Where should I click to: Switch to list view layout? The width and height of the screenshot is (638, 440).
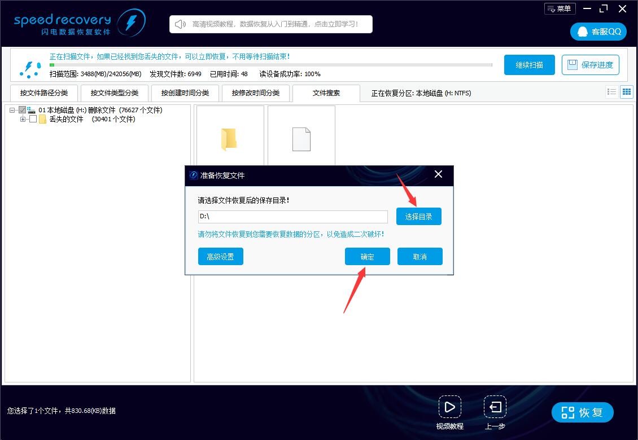611,91
